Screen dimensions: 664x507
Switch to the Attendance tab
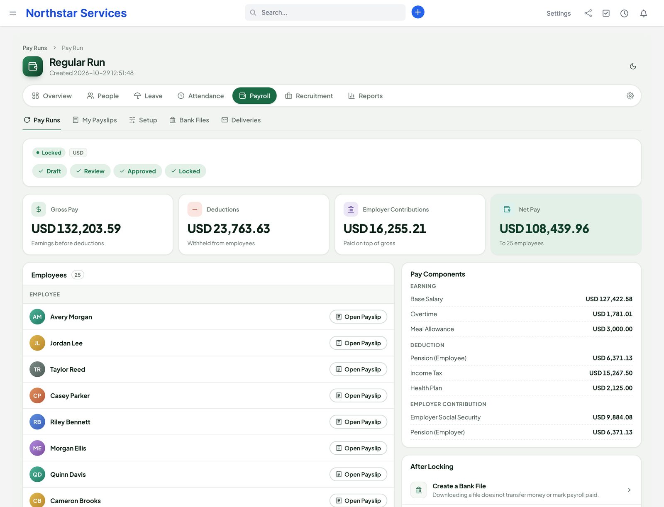[200, 96]
